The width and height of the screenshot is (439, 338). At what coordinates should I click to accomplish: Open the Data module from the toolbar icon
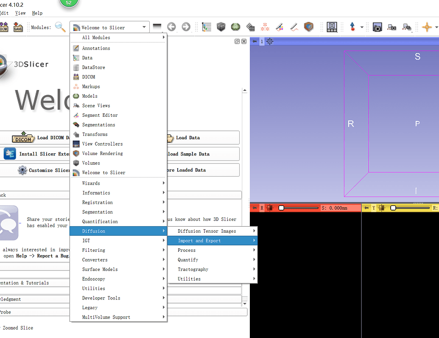point(207,27)
